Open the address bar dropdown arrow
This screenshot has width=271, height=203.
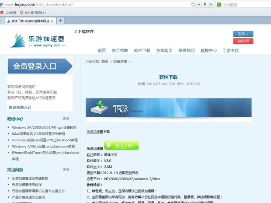199,5
